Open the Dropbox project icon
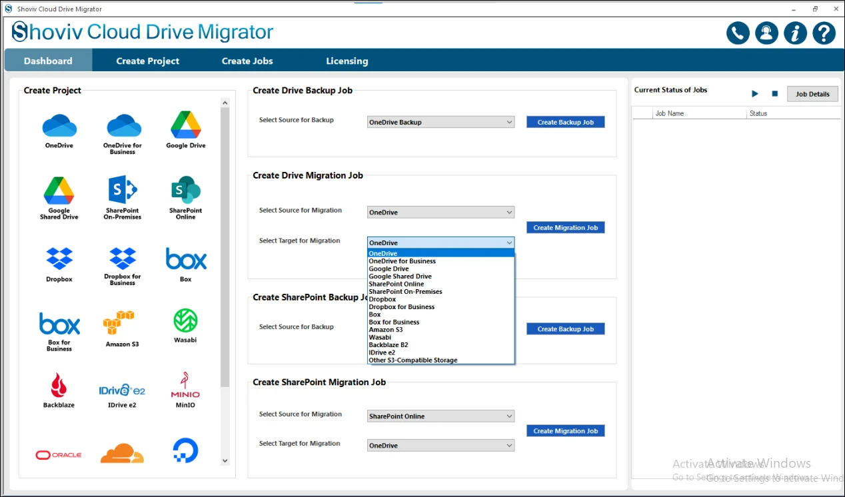845x497 pixels. click(59, 264)
